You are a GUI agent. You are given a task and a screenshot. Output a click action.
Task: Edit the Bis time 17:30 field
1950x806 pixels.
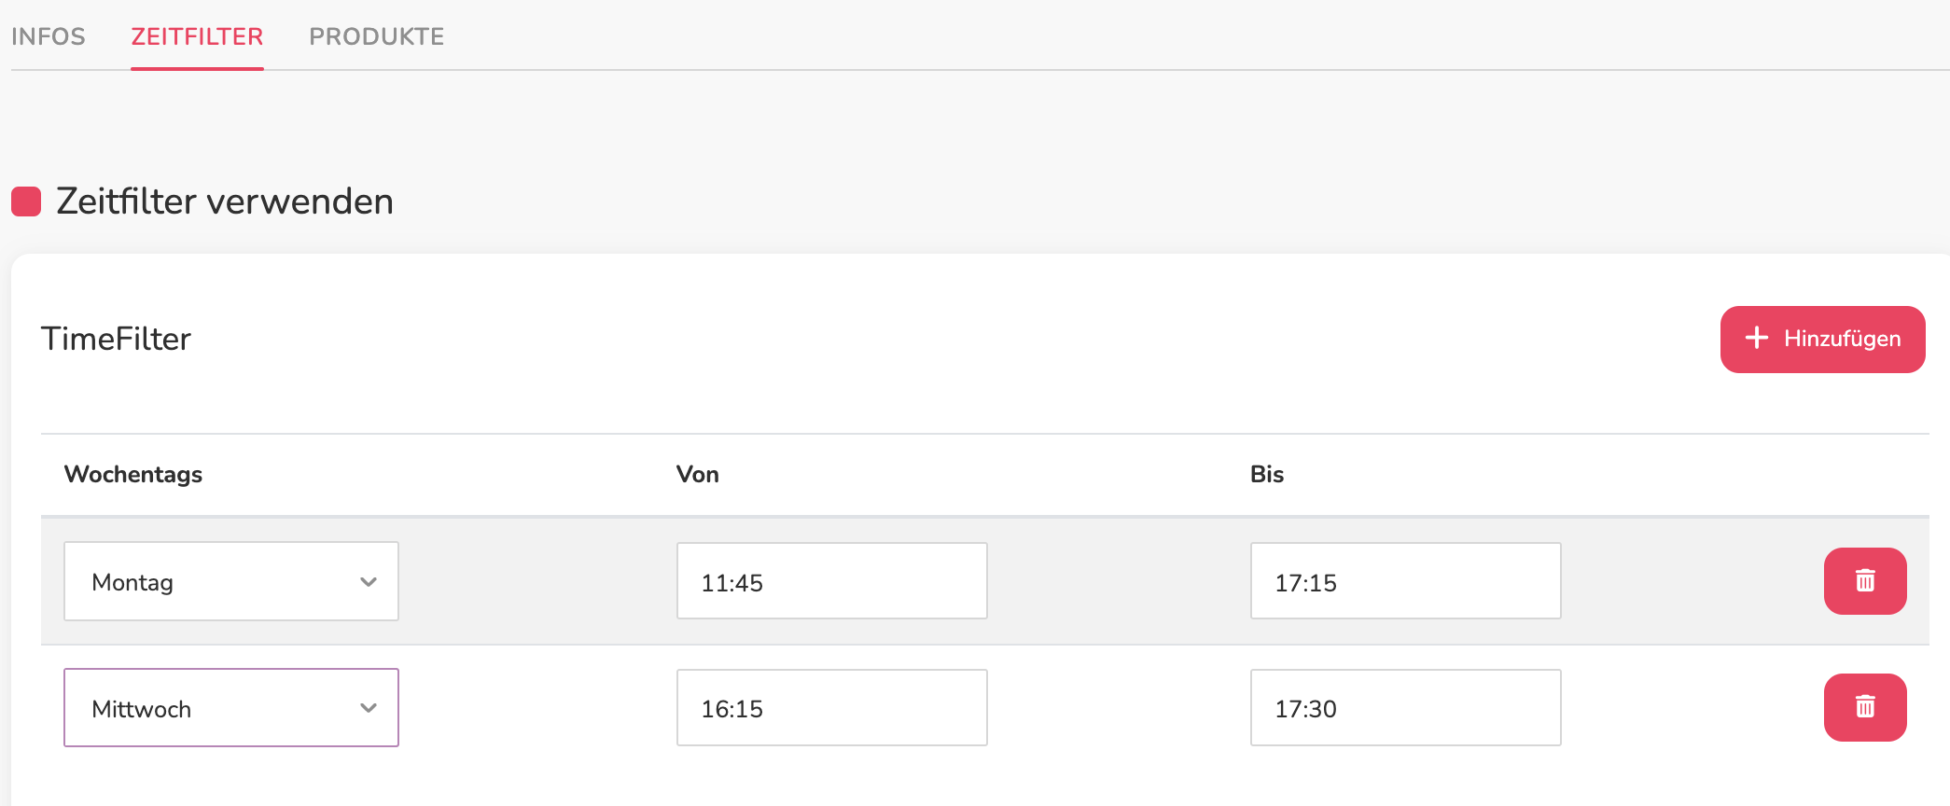[1406, 707]
